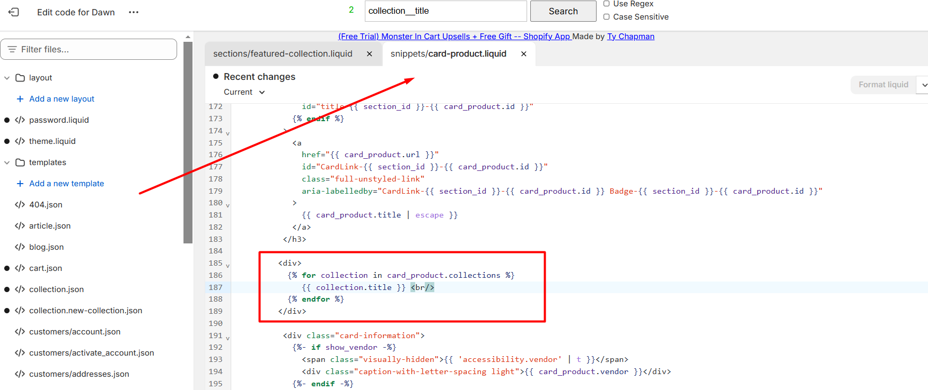Screen dimensions: 928x390
Task: Click code icon beside blog.json
Action: pos(20,247)
